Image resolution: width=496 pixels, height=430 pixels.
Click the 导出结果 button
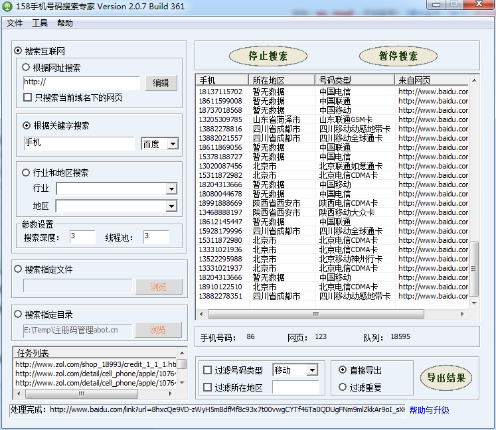(446, 378)
